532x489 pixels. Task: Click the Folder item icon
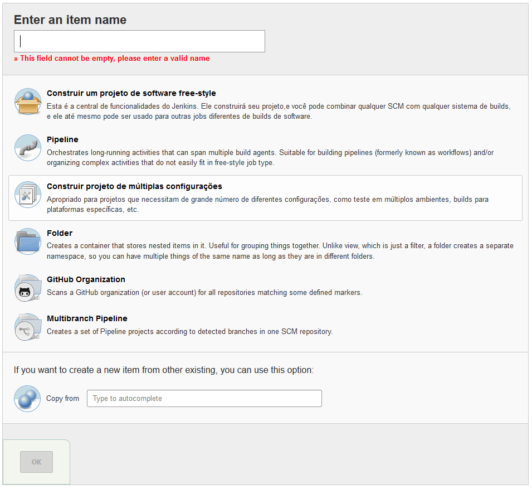[27, 241]
